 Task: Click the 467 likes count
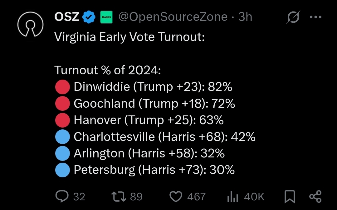coord(197,197)
